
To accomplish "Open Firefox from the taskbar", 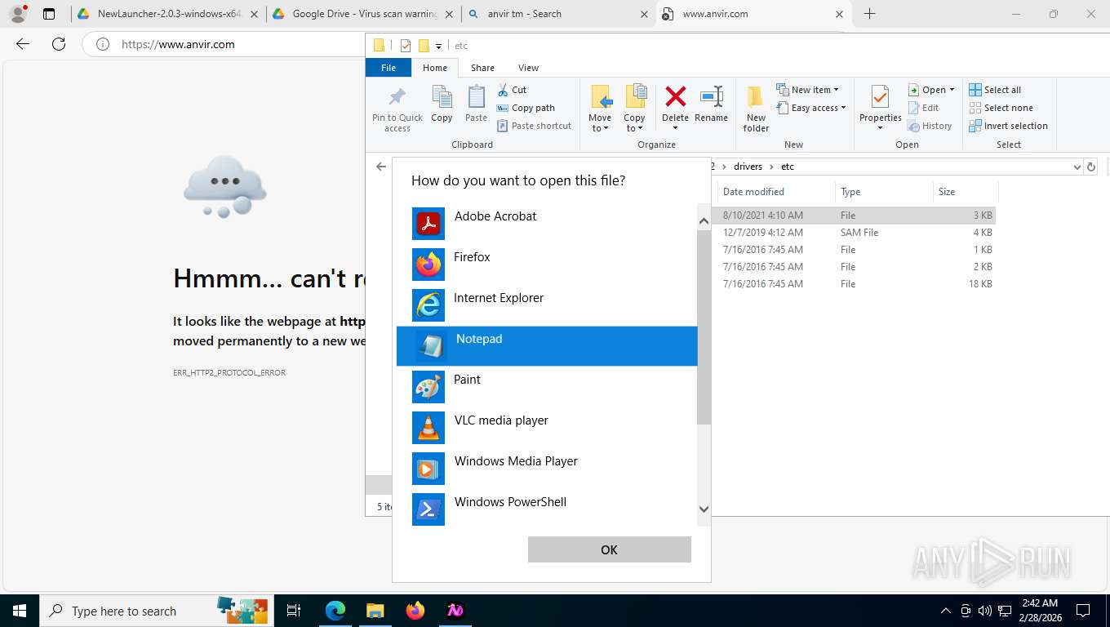I will (x=415, y=611).
